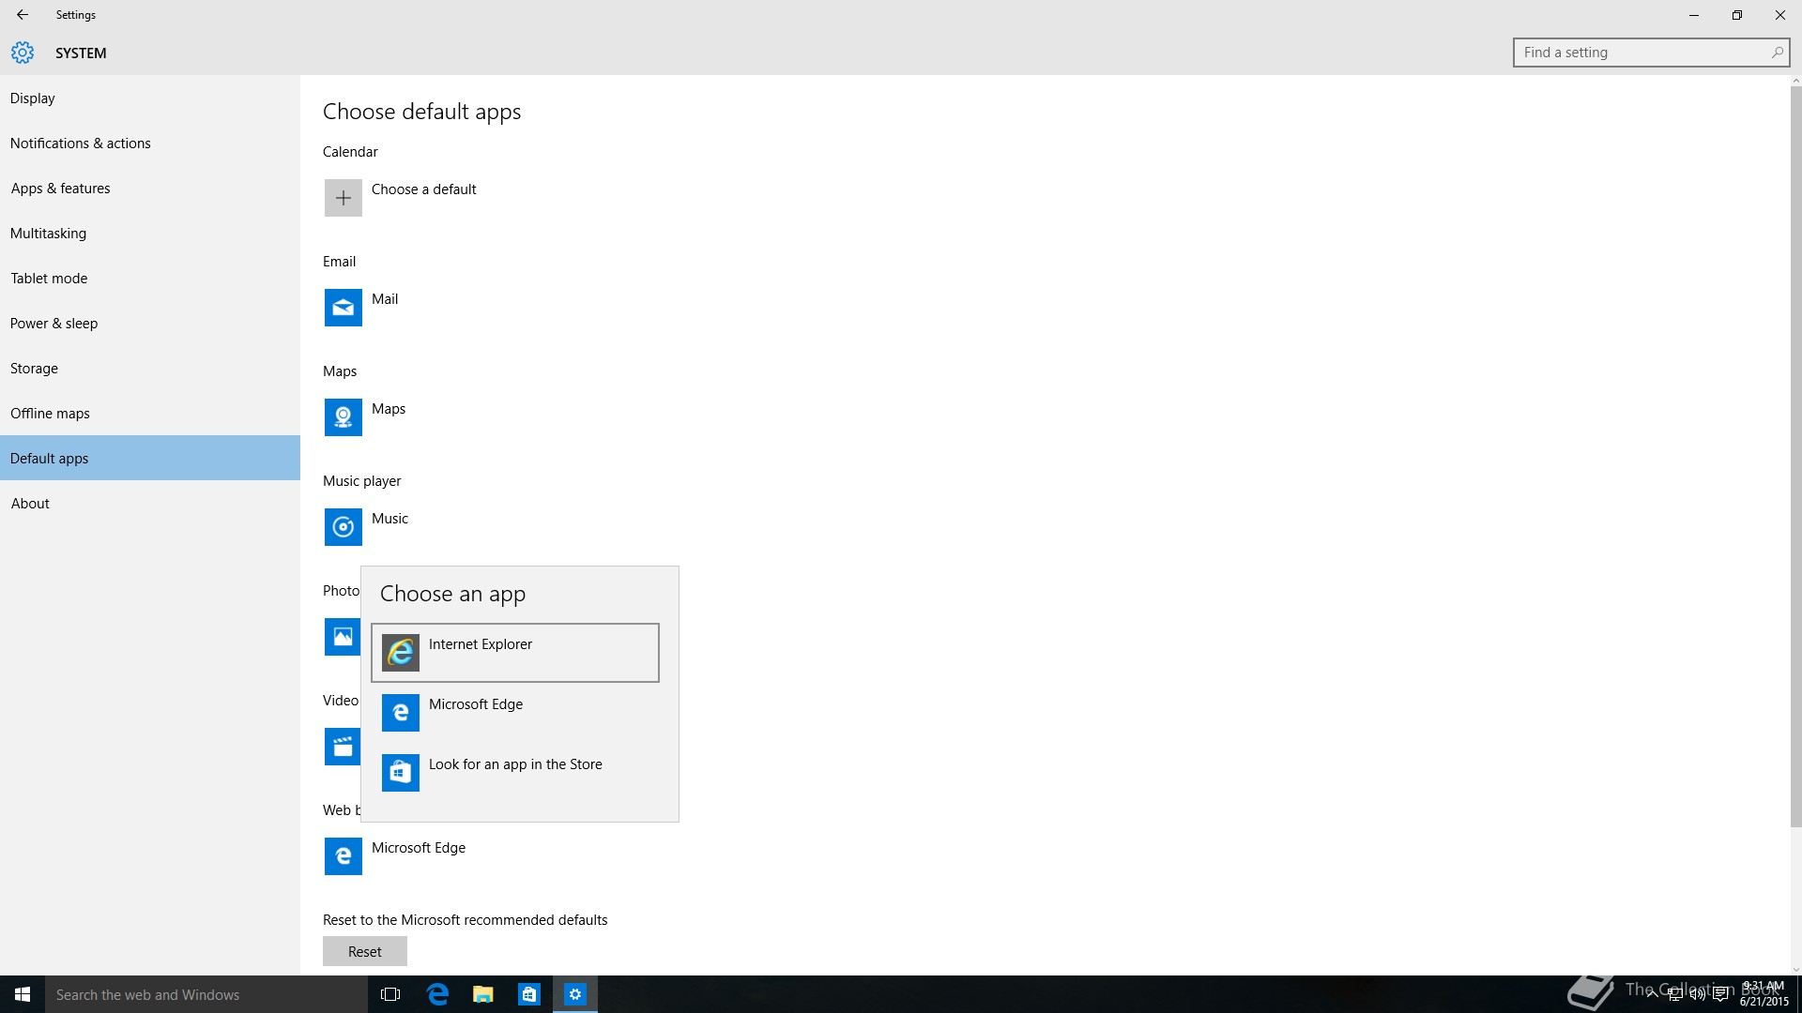Image resolution: width=1802 pixels, height=1013 pixels.
Task: Select Default apps in sidebar
Action: coord(150,458)
